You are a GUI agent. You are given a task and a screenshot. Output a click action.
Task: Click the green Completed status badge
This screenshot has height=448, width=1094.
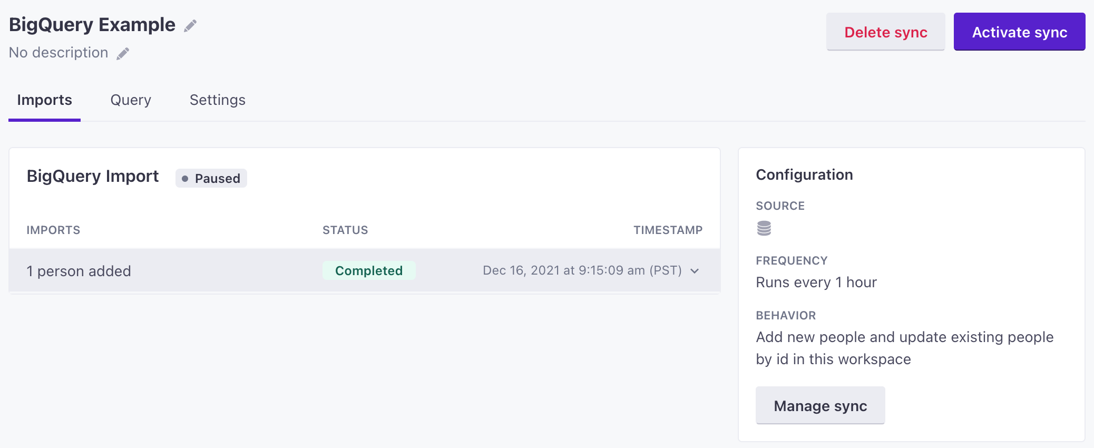pyautogui.click(x=369, y=270)
